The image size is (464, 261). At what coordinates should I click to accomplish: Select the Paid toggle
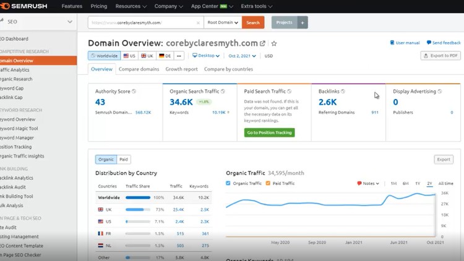[x=124, y=160]
